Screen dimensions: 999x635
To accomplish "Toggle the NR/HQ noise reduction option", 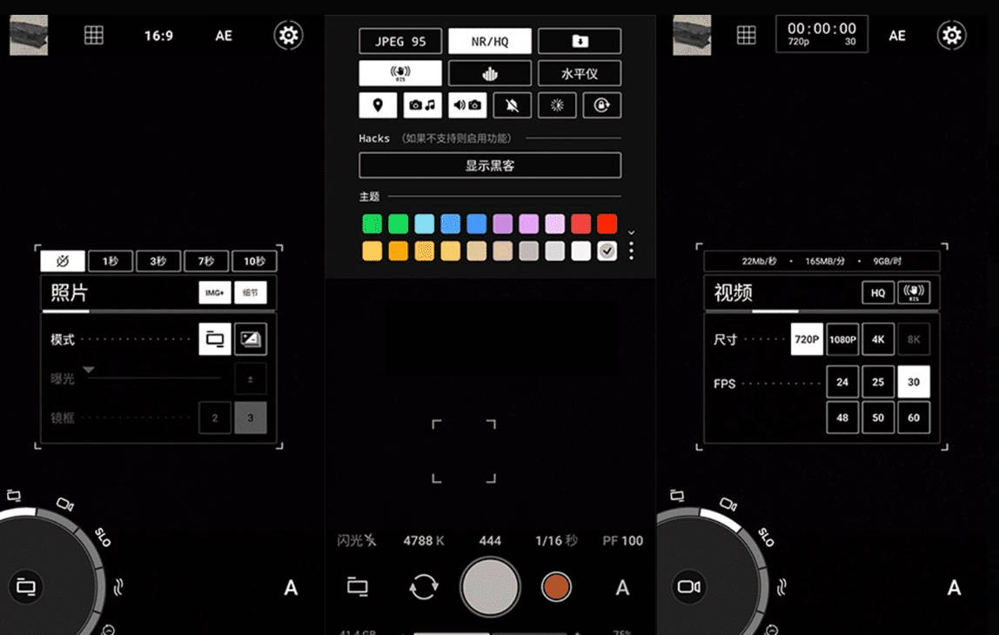I will tap(490, 40).
